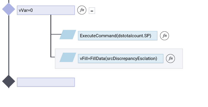Click the vVar=0 expression field
The width and height of the screenshot is (208, 107).
46,10
